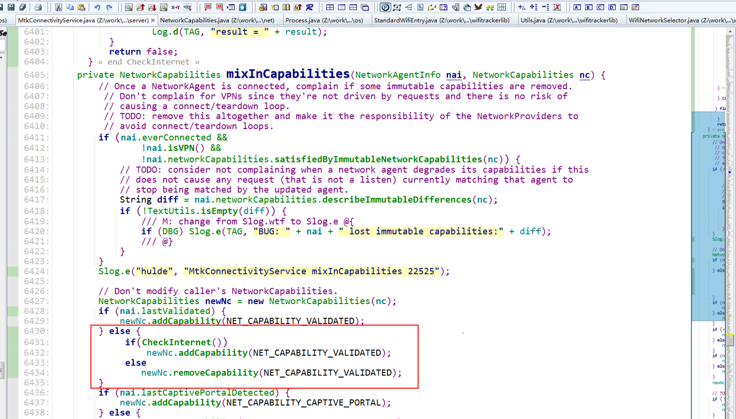Toggle outline with the +/- icon
The image size is (736, 419).
click(x=522, y=7)
